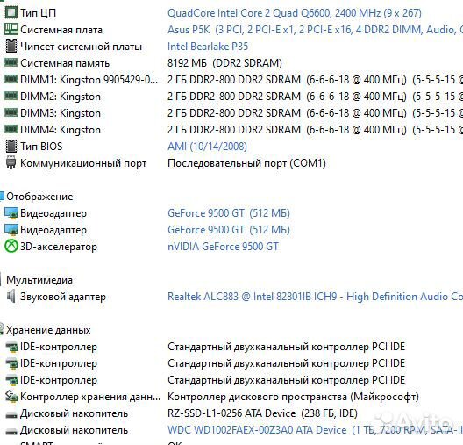Click the motherboard icon beside Системная плата

[11, 29]
